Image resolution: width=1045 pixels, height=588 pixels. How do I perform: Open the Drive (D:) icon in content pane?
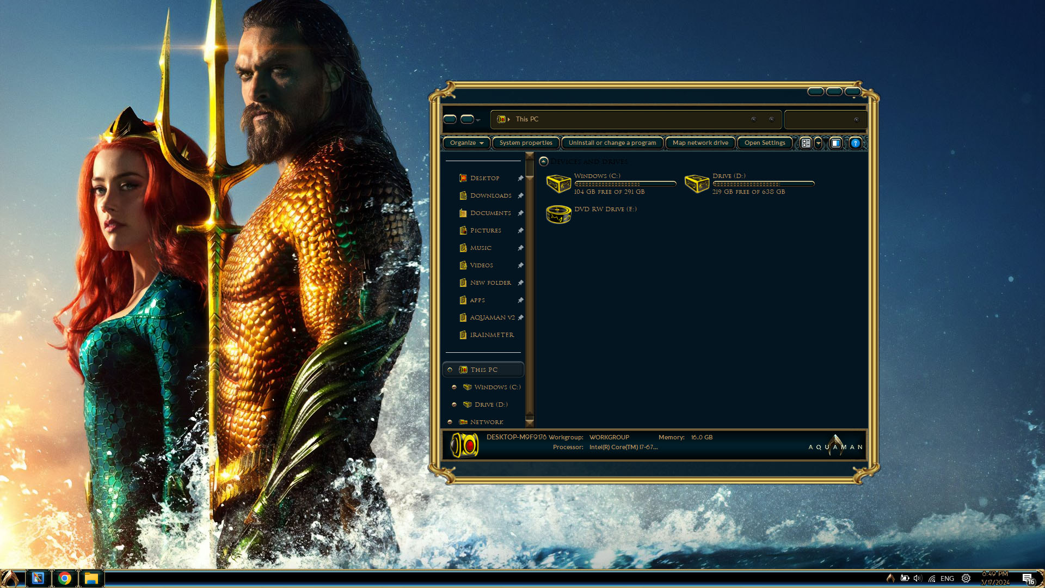[x=697, y=183]
